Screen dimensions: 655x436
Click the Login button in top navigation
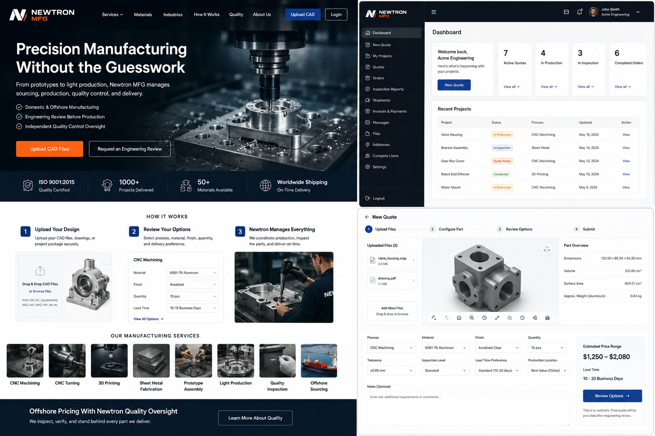(x=336, y=14)
